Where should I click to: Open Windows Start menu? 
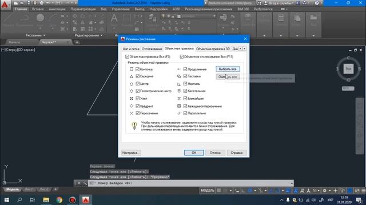point(6,200)
